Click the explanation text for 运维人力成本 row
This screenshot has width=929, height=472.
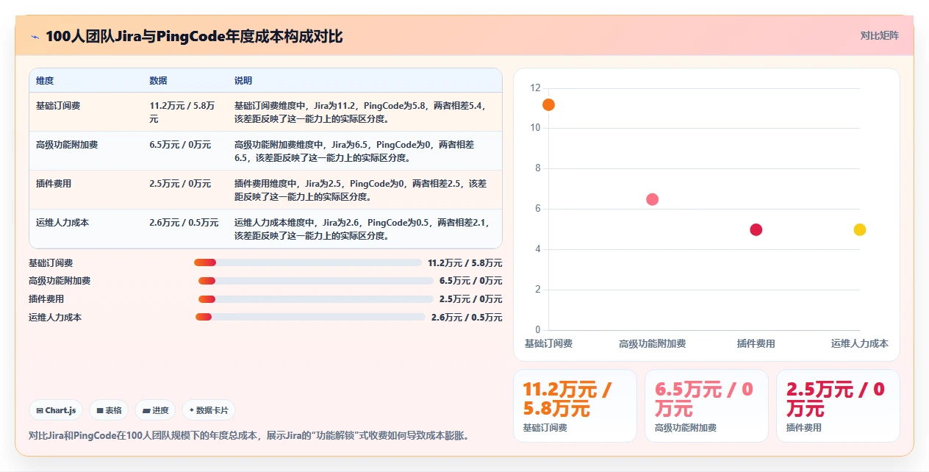click(x=362, y=229)
